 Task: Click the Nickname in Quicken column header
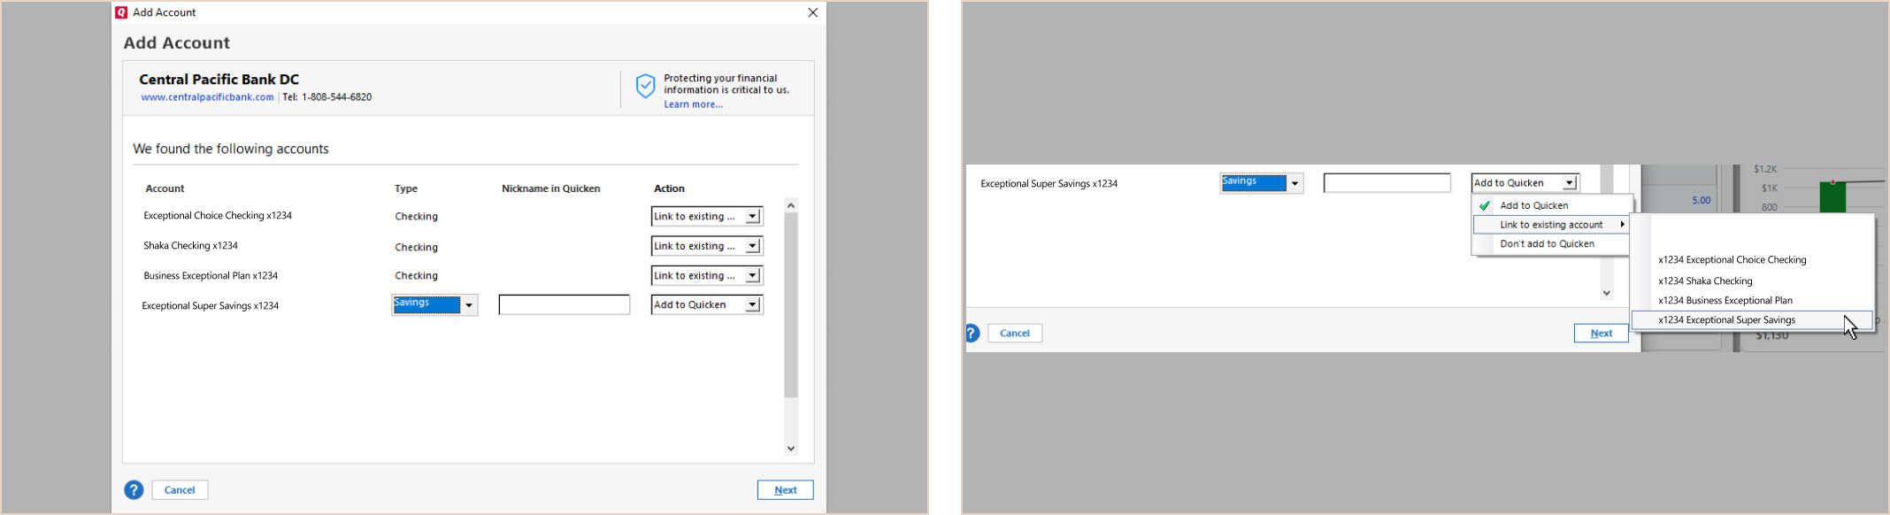[551, 188]
